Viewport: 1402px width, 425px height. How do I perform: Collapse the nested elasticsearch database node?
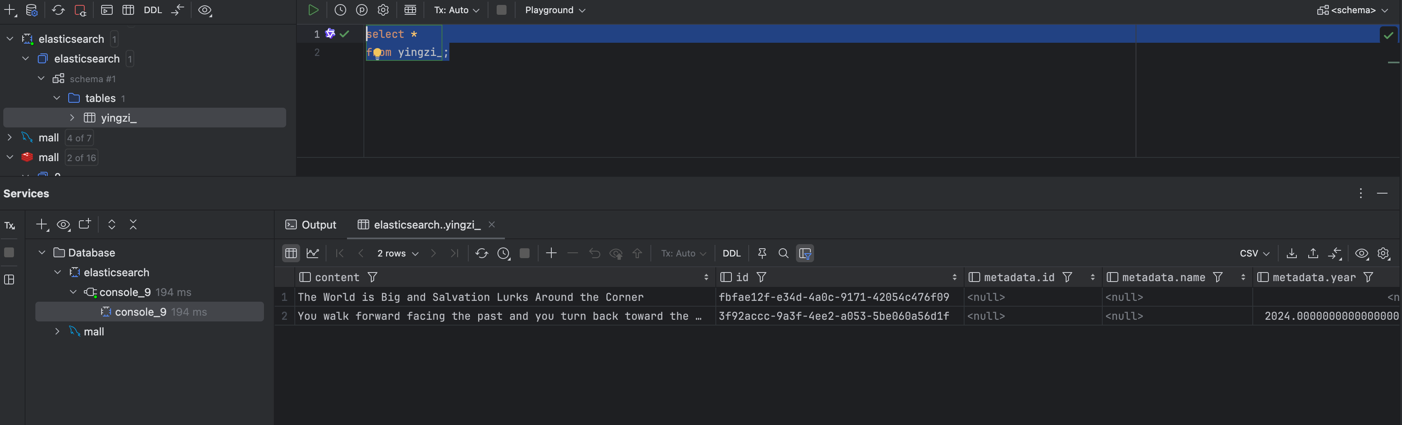25,58
